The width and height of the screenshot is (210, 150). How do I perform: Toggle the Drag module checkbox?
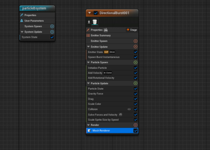click(135, 99)
